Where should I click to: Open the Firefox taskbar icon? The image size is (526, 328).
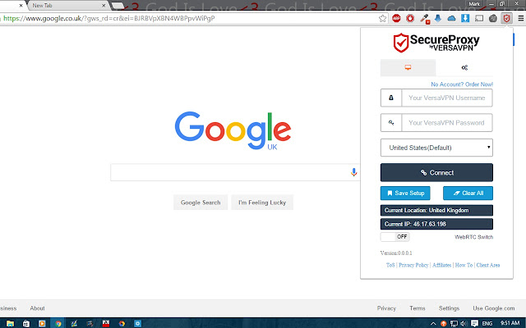(122, 323)
